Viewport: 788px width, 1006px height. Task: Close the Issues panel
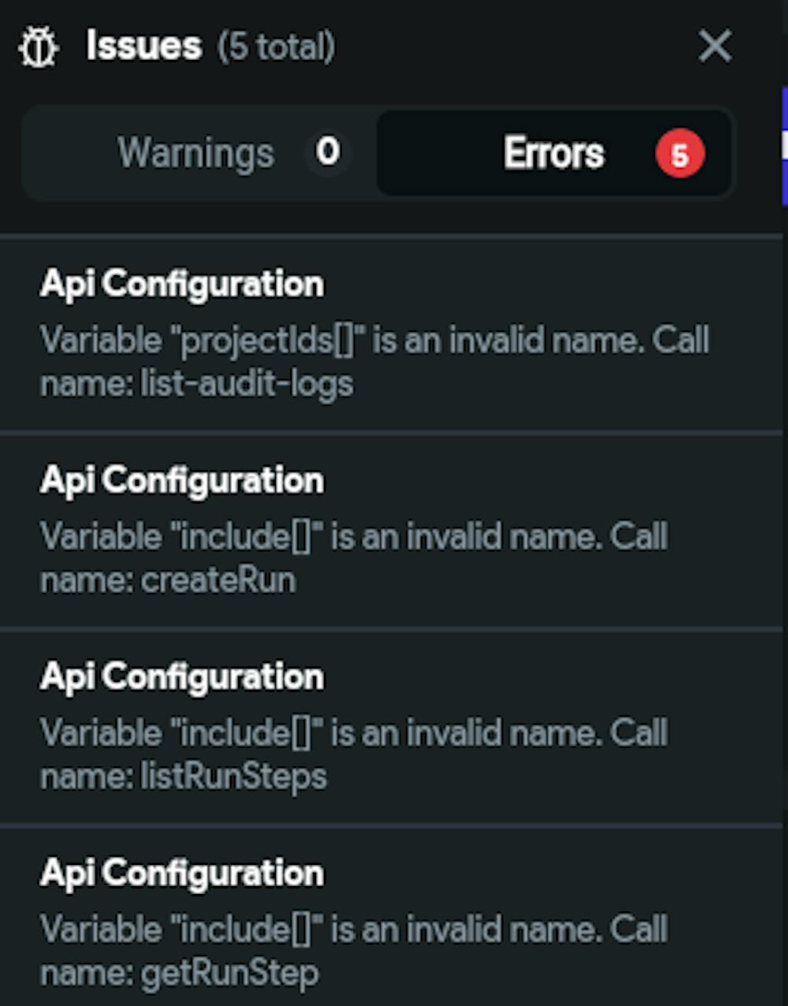click(715, 46)
